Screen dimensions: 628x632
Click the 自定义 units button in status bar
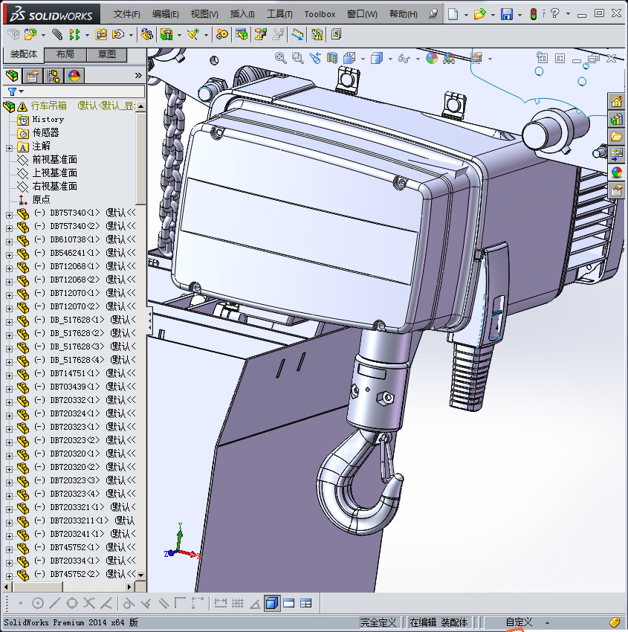[x=519, y=622]
